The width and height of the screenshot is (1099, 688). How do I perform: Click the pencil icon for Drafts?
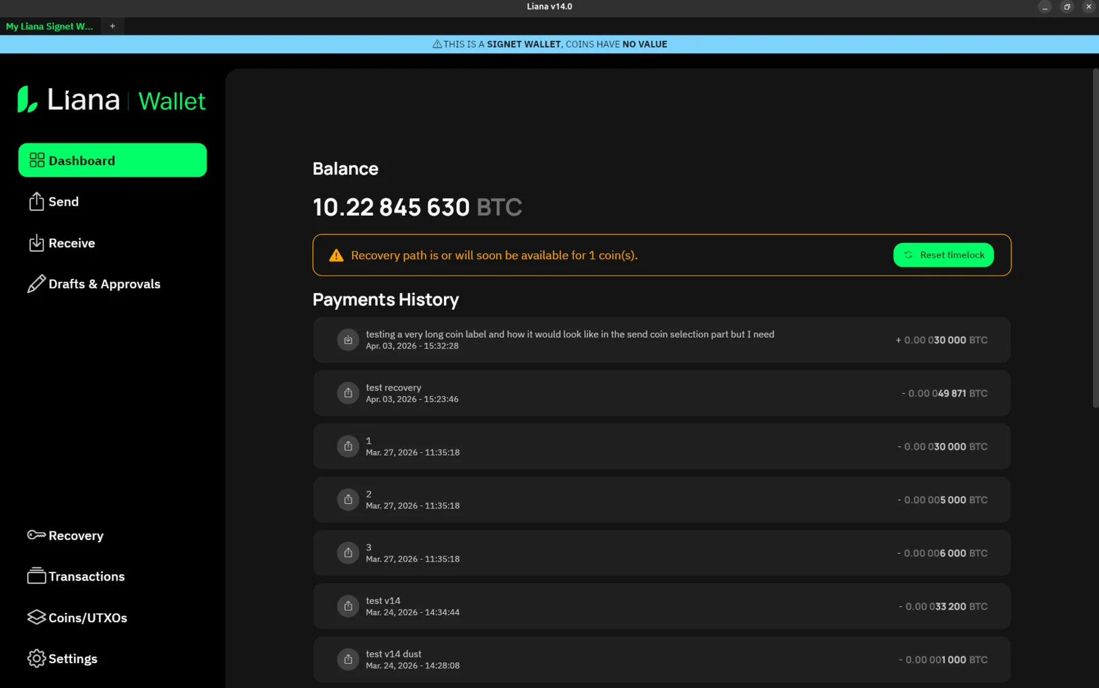click(x=36, y=284)
